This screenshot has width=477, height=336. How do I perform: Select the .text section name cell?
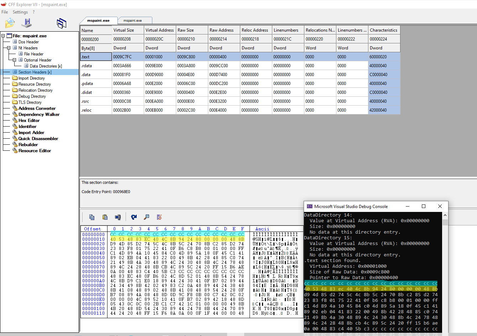click(96, 57)
